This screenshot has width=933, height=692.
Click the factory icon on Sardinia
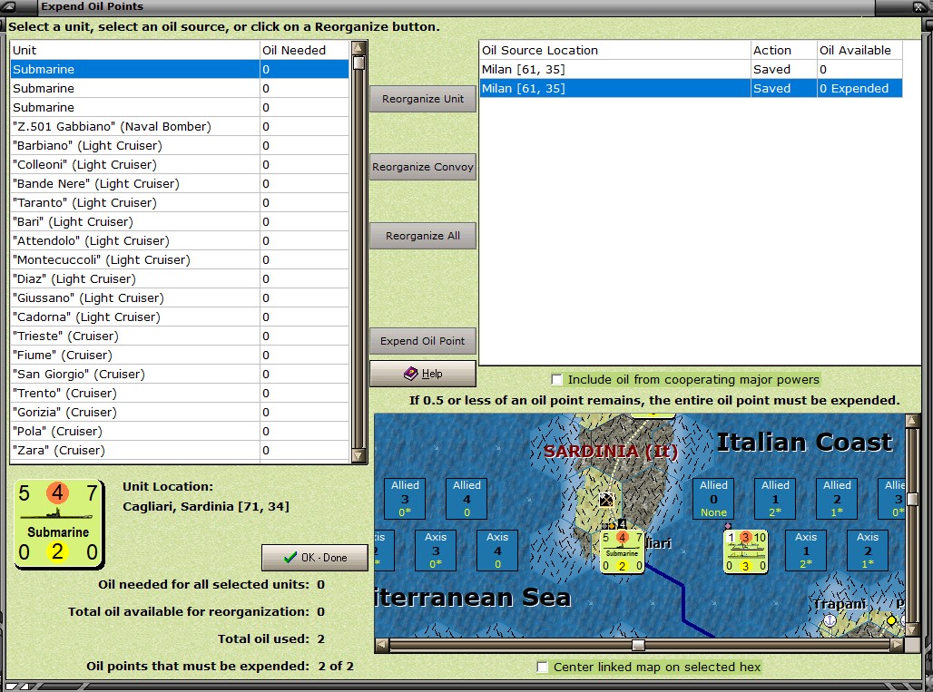coord(606,500)
